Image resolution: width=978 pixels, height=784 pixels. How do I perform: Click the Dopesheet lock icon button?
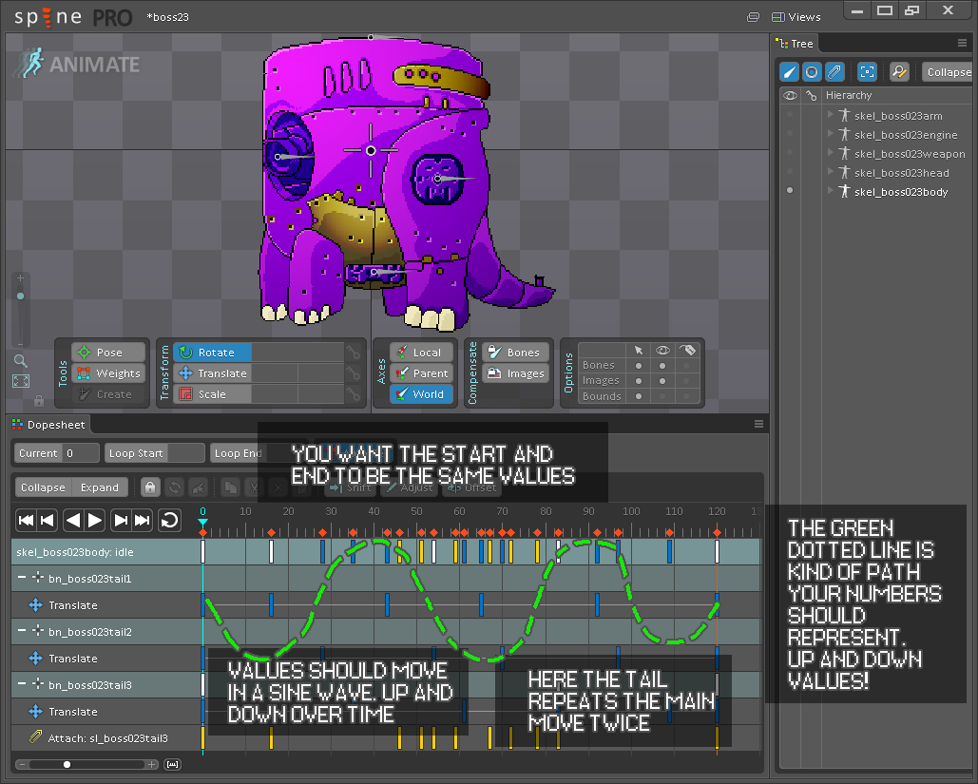pyautogui.click(x=150, y=488)
